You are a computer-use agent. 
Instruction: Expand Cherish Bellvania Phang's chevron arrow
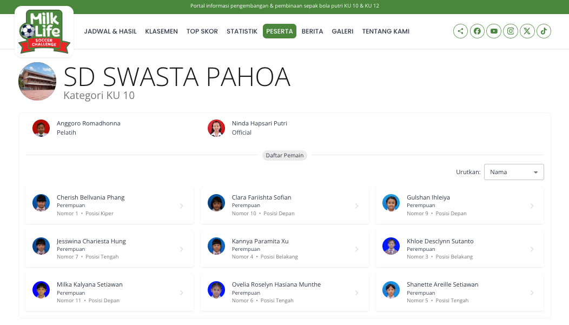[x=182, y=205]
